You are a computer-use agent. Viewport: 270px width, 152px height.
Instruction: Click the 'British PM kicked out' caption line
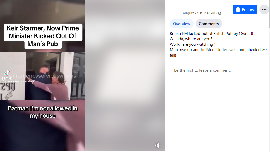click(212, 34)
